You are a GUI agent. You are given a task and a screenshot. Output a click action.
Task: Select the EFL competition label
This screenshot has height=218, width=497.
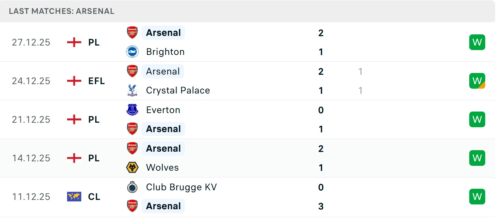(96, 81)
